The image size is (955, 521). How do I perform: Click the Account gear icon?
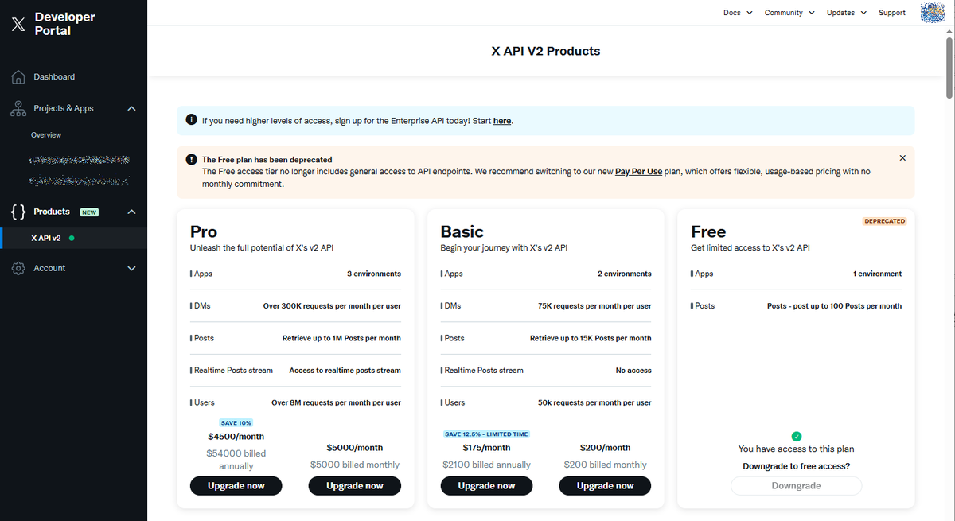pyautogui.click(x=18, y=269)
